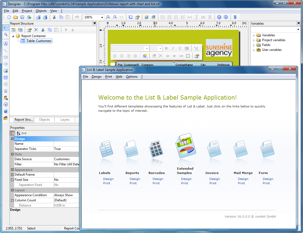303x233 pixels.
Task: Expand the User variables folder node
Action: (254, 50)
